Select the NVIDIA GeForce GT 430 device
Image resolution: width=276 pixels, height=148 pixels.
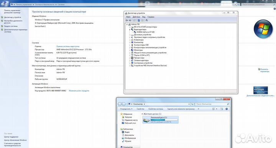146,32
